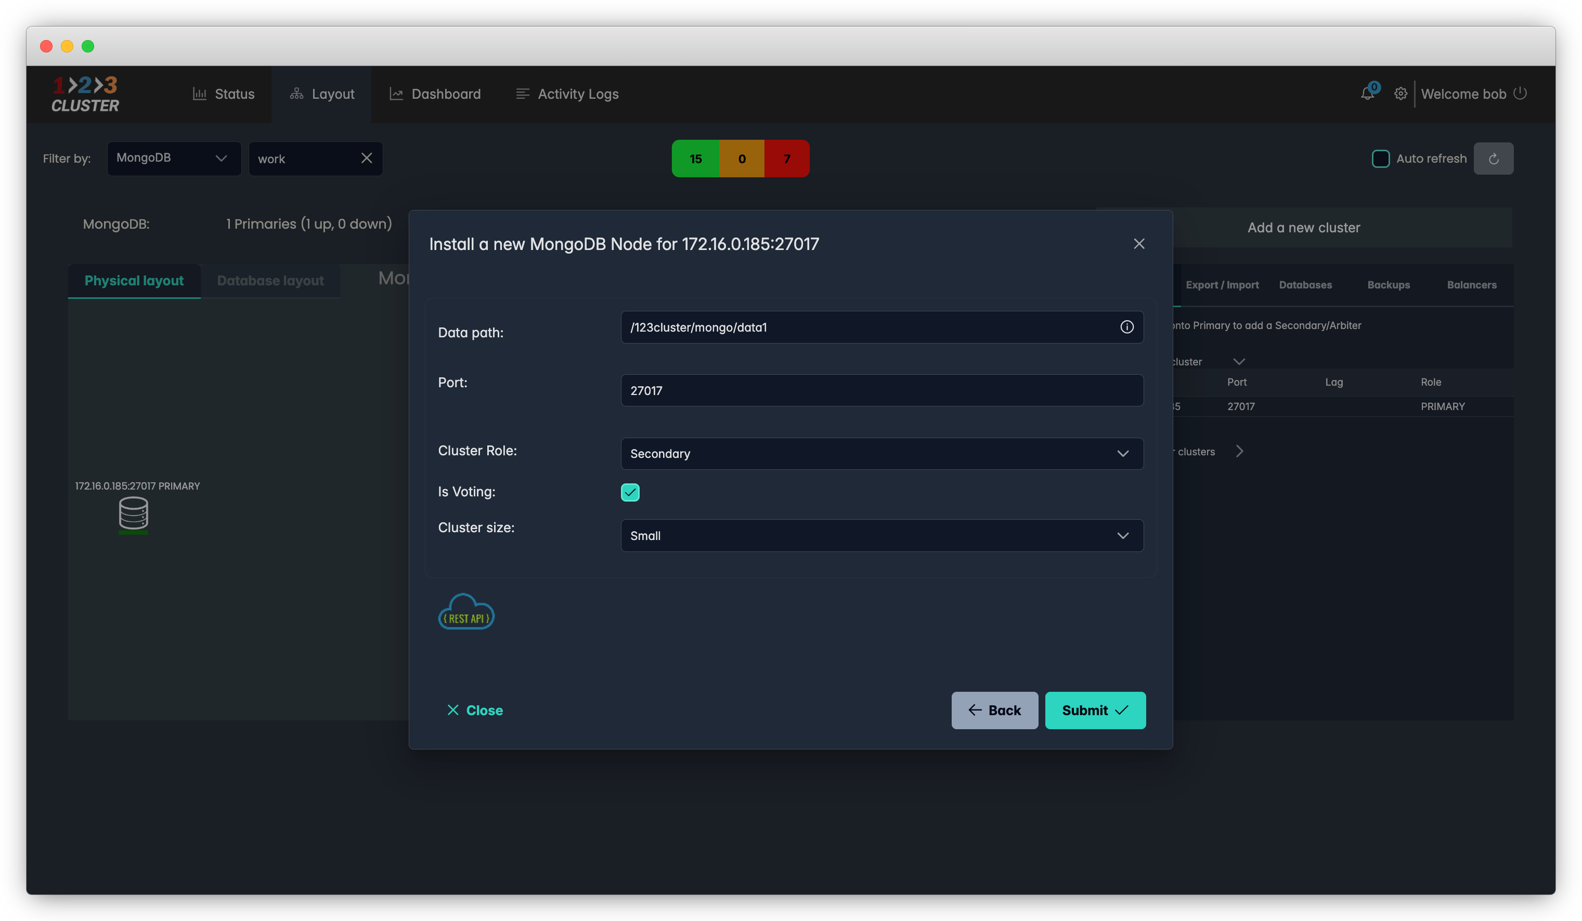Click the REST API cloud icon

point(466,612)
